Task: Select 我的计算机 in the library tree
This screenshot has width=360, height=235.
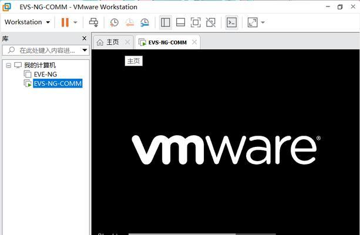Action: click(40, 65)
